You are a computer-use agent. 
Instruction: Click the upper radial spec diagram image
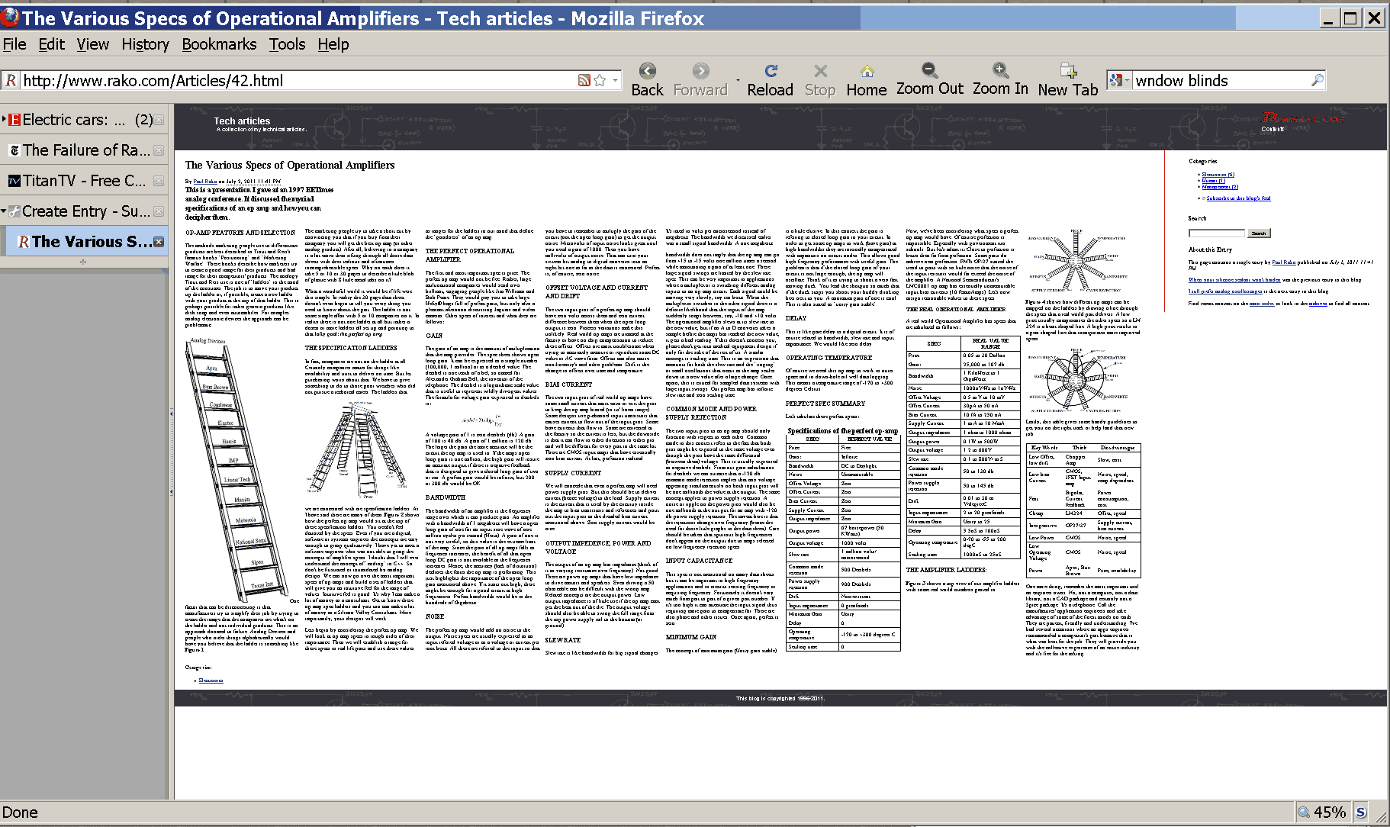1076,260
